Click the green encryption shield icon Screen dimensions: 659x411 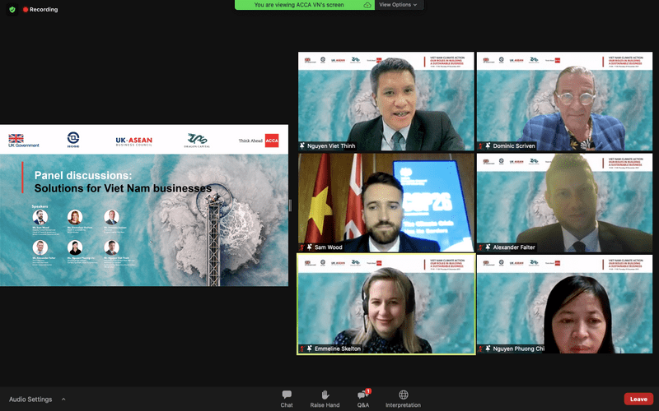click(x=12, y=9)
